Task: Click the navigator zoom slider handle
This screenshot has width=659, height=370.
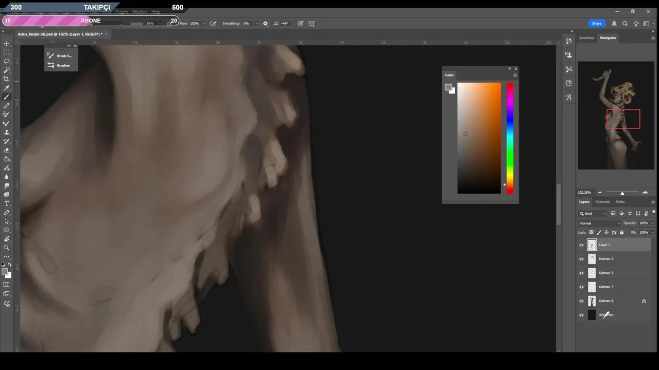Action: [x=622, y=193]
